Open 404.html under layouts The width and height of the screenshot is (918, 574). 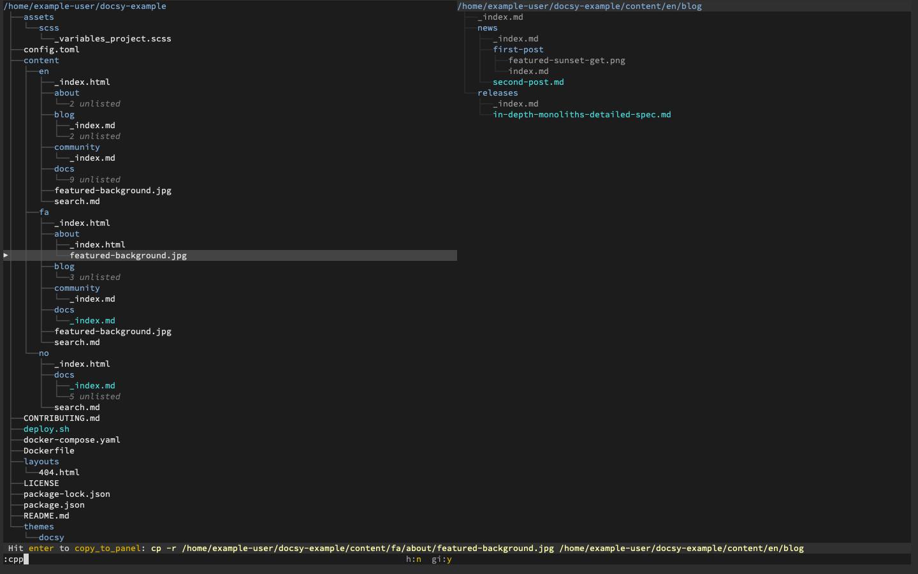pyautogui.click(x=59, y=472)
